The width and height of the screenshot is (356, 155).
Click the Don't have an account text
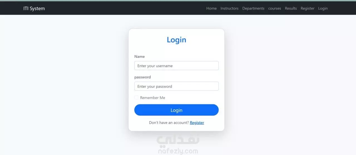point(169,122)
